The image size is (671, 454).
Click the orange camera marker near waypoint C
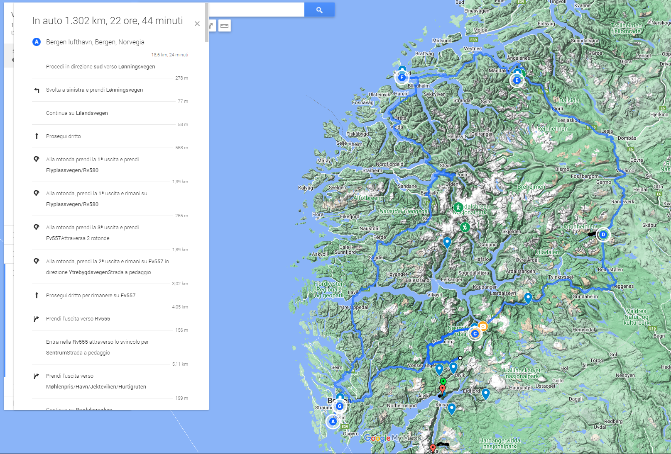pyautogui.click(x=482, y=326)
